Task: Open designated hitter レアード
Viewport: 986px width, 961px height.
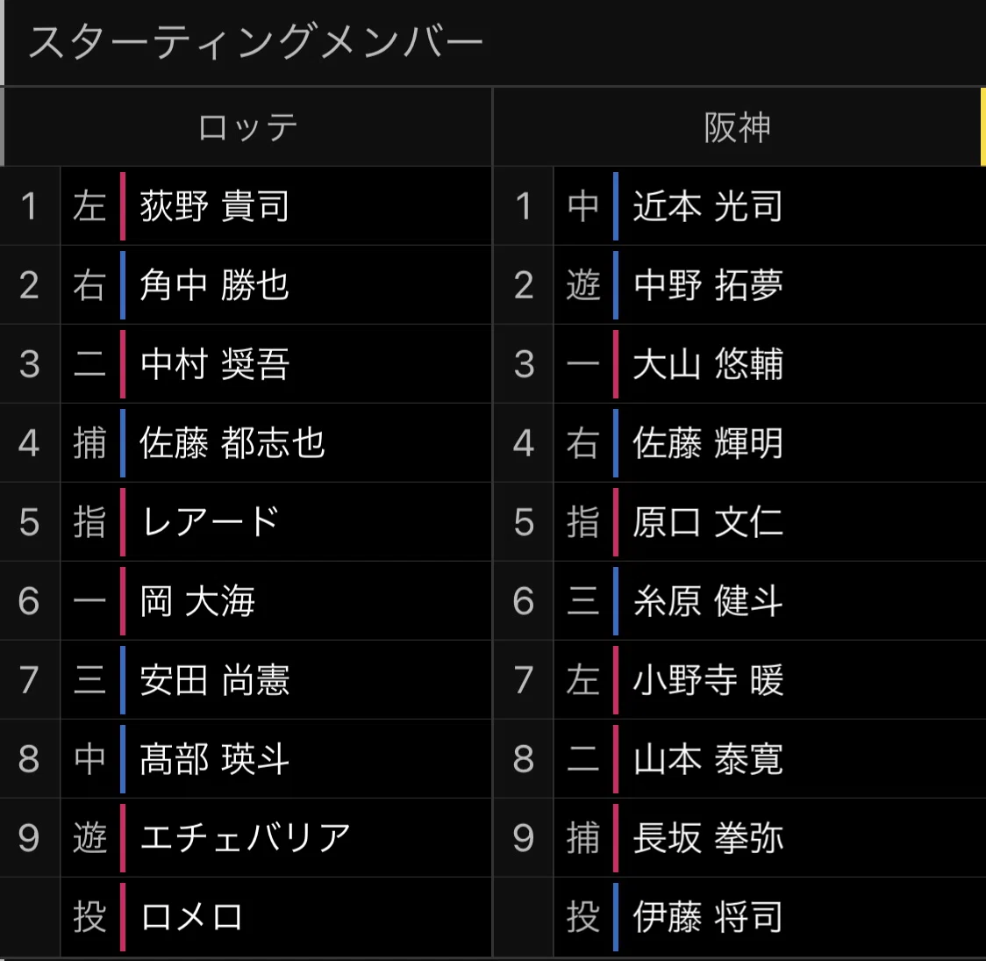Action: tap(210, 522)
